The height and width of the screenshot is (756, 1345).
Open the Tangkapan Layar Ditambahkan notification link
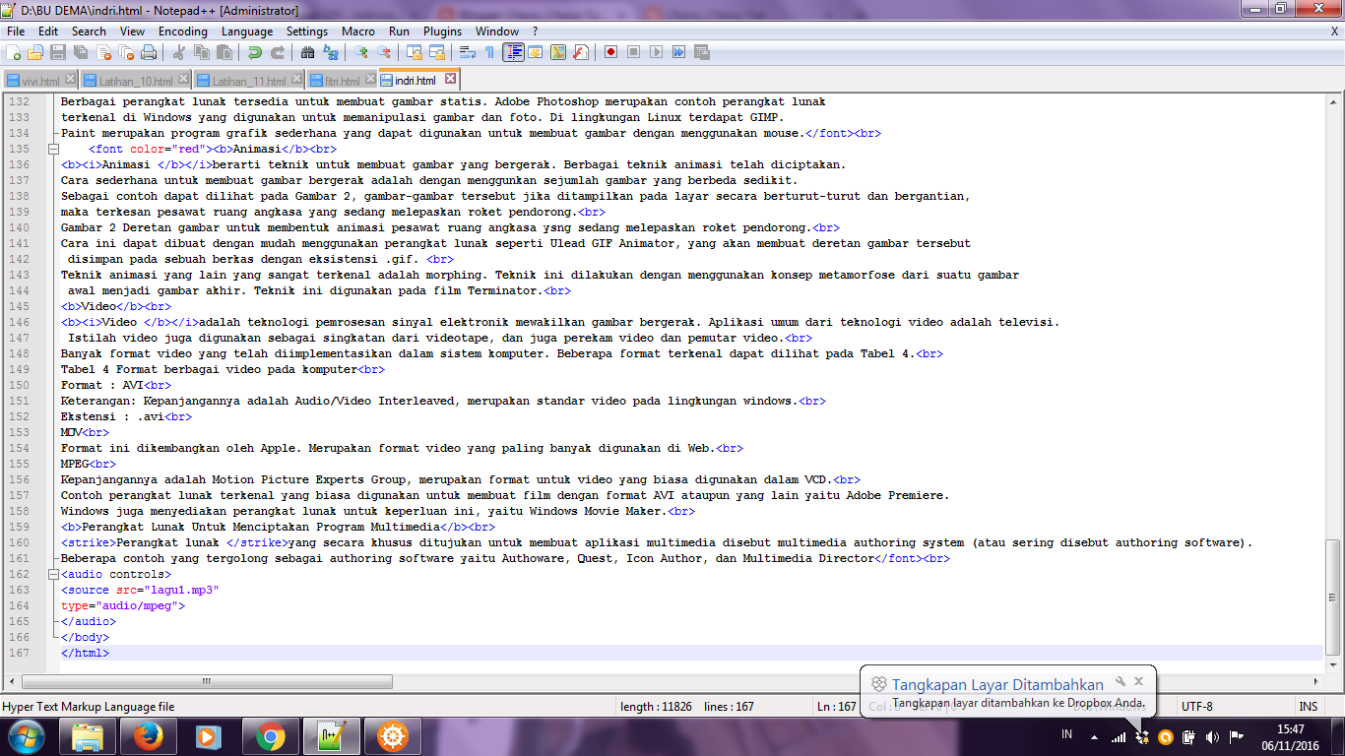click(997, 684)
